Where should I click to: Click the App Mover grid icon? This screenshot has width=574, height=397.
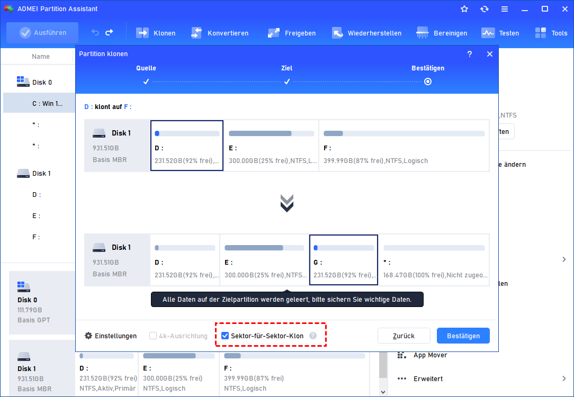402,355
